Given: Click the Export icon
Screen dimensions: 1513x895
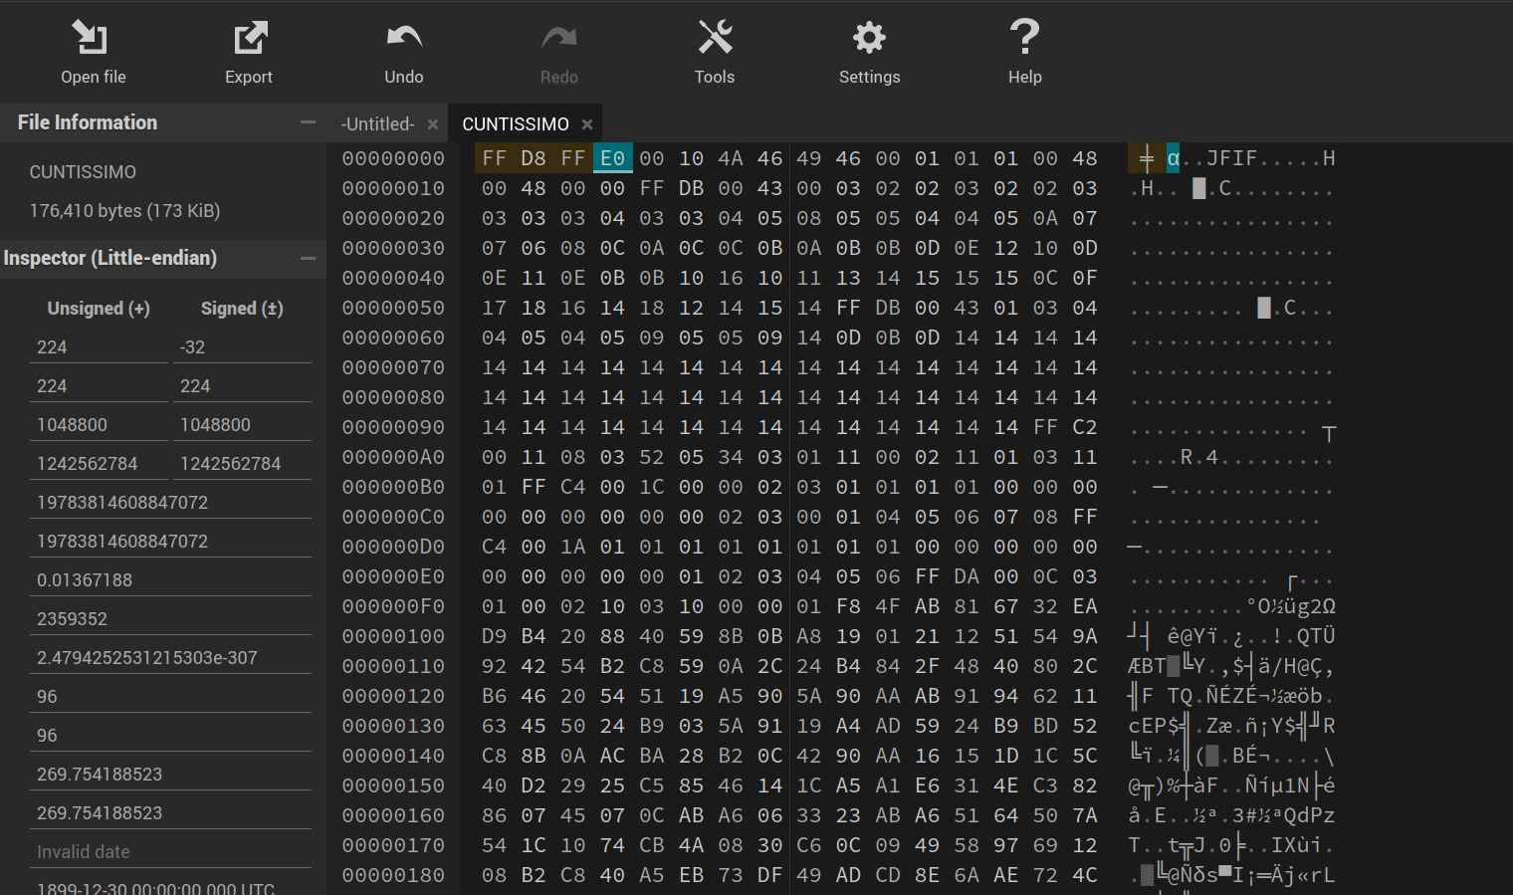Looking at the screenshot, I should click(249, 38).
